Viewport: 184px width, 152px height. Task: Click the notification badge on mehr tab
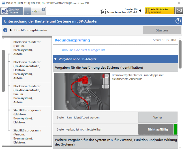43,9
